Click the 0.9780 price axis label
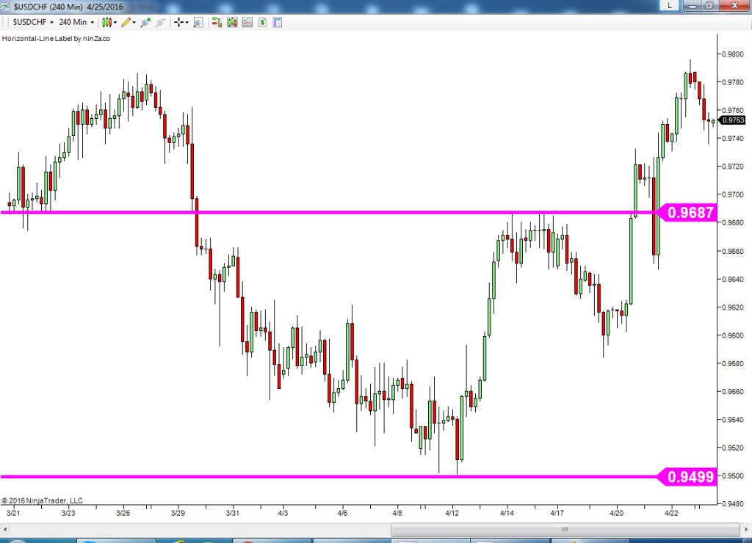Viewport: 752px width, 543px height. 733,82
